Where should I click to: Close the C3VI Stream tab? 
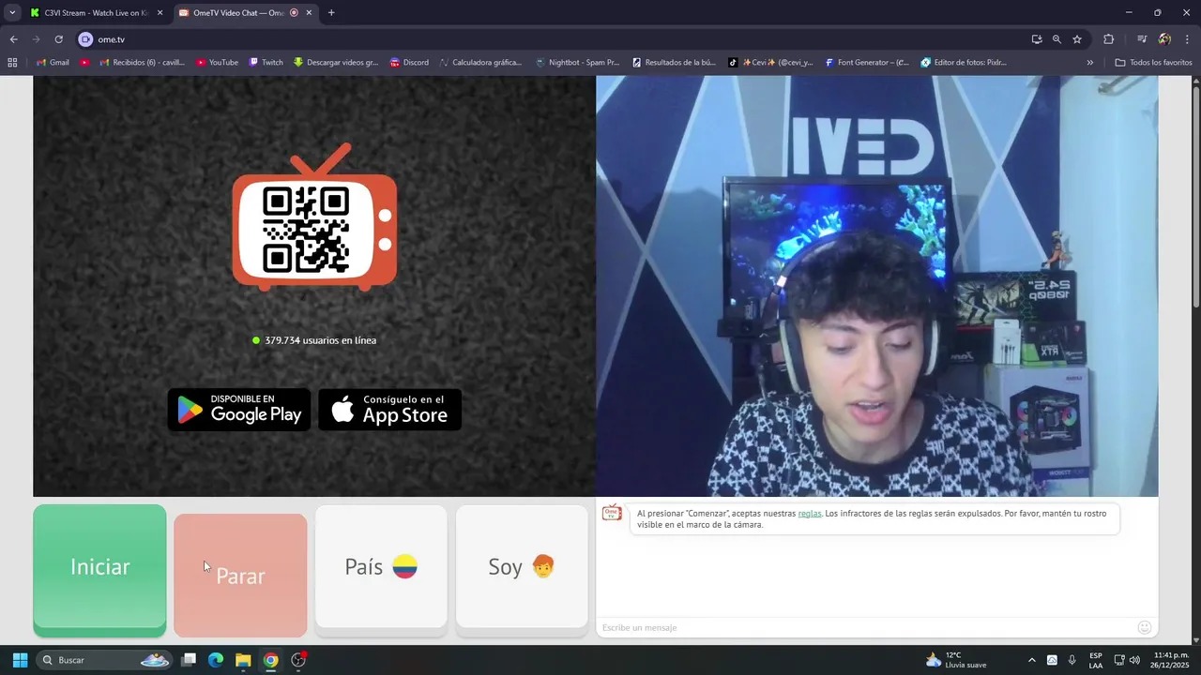click(160, 13)
